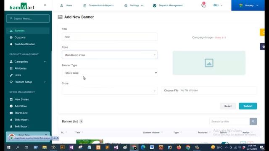269x151 pixels.
Task: Open the empty Store dropdown
Action: tap(110, 91)
